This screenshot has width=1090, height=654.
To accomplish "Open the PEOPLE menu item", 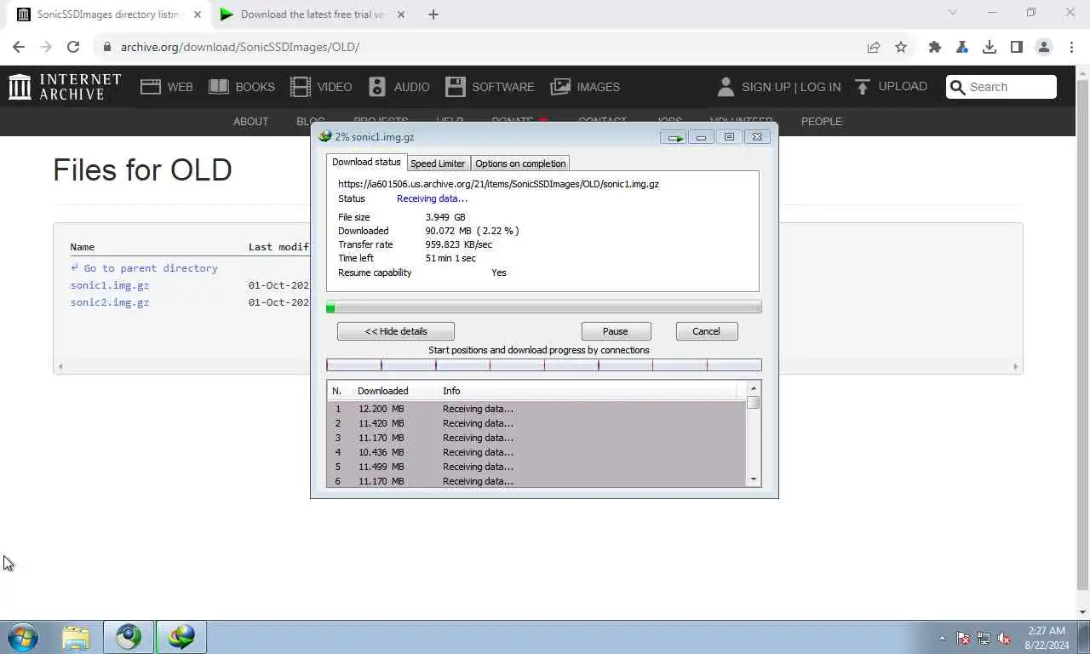I will (822, 121).
